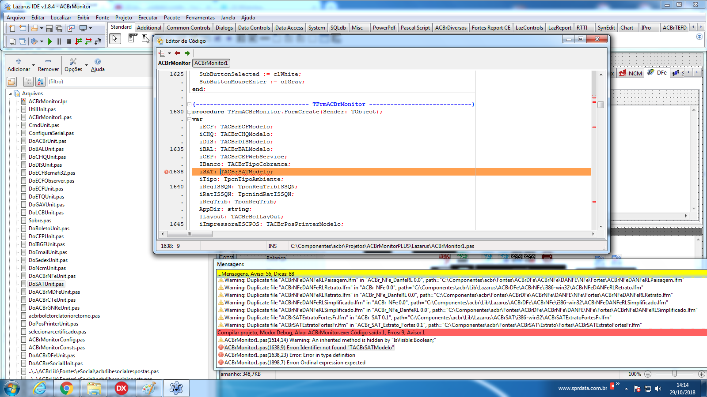Click the View Units icon

pos(12,41)
